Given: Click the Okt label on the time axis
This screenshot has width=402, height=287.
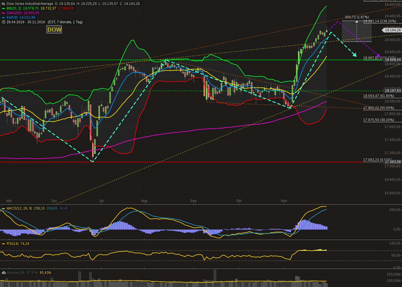Looking at the screenshot, I should click(239, 201).
